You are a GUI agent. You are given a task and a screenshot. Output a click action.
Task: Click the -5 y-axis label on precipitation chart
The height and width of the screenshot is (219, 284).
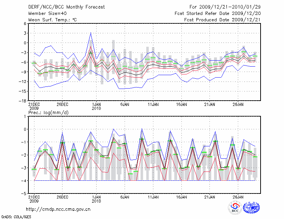[24, 194]
